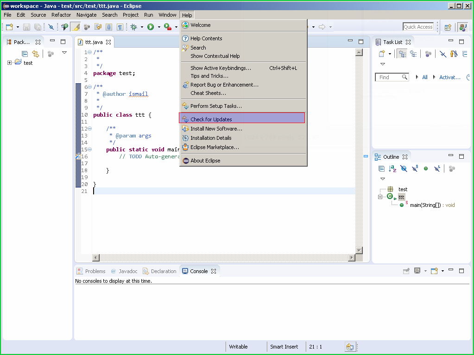This screenshot has height=355, width=474.
Task: Click Display Selected Console monitor icon
Action: click(x=417, y=271)
